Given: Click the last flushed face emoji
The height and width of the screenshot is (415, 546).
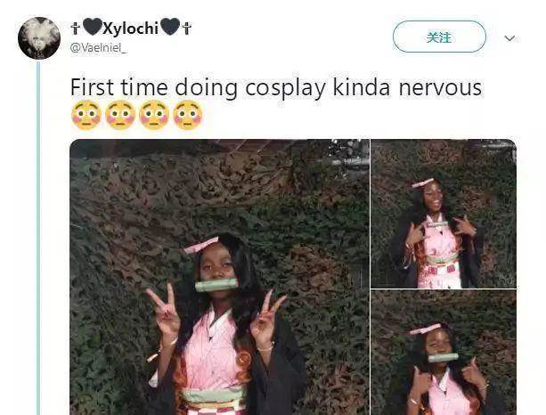Looking at the screenshot, I should [x=188, y=115].
